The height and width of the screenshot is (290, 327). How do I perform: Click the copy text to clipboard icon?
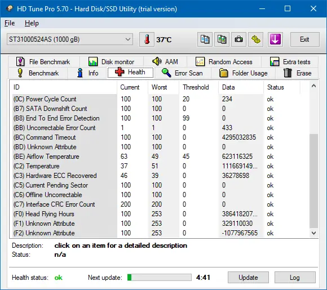tap(205, 39)
